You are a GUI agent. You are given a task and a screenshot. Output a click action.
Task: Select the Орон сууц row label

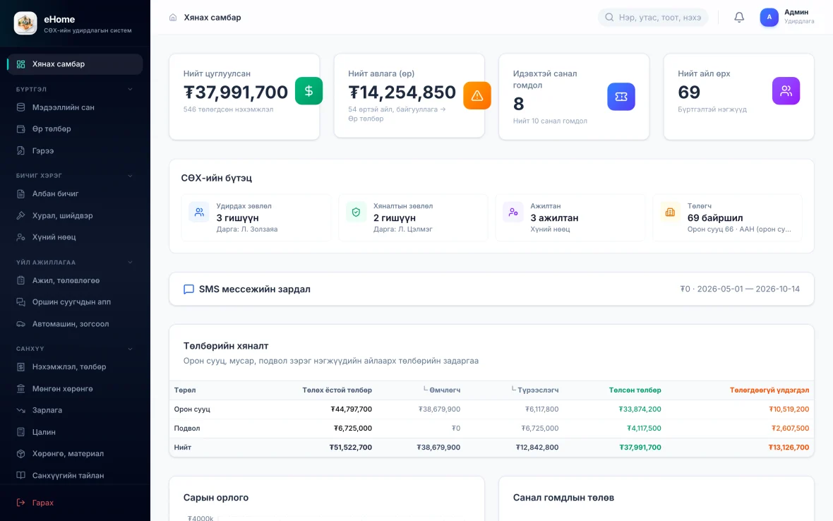point(192,409)
